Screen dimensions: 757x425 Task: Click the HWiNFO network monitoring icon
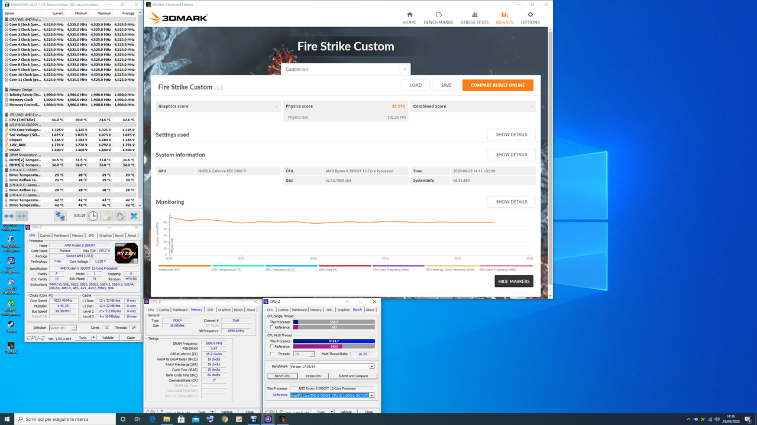point(60,215)
